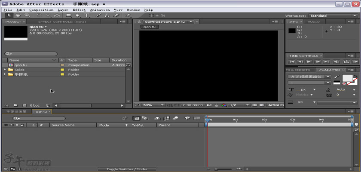Open the leading Auto dropdown arrow

click(x=354, y=89)
